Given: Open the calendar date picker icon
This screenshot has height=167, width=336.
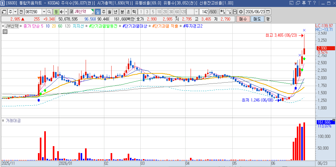Looking at the screenshot, I should pyautogui.click(x=268, y=12).
